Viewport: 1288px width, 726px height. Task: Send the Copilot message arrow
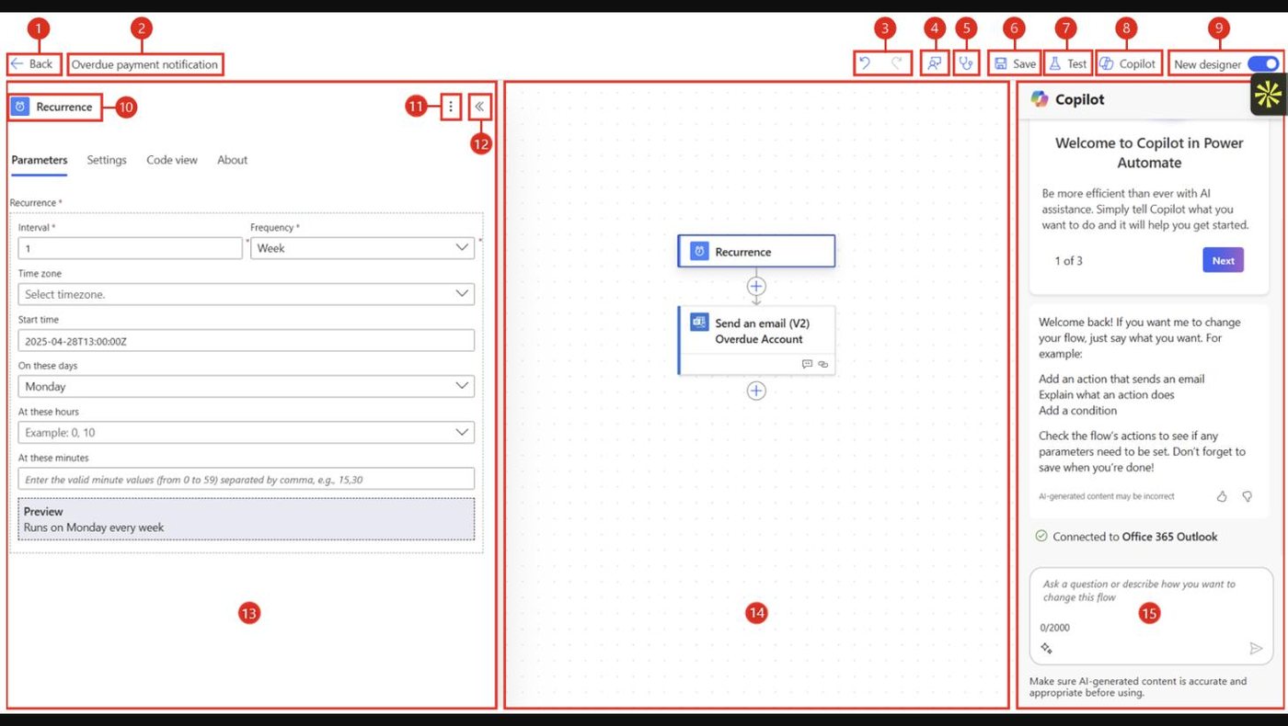coord(1256,648)
